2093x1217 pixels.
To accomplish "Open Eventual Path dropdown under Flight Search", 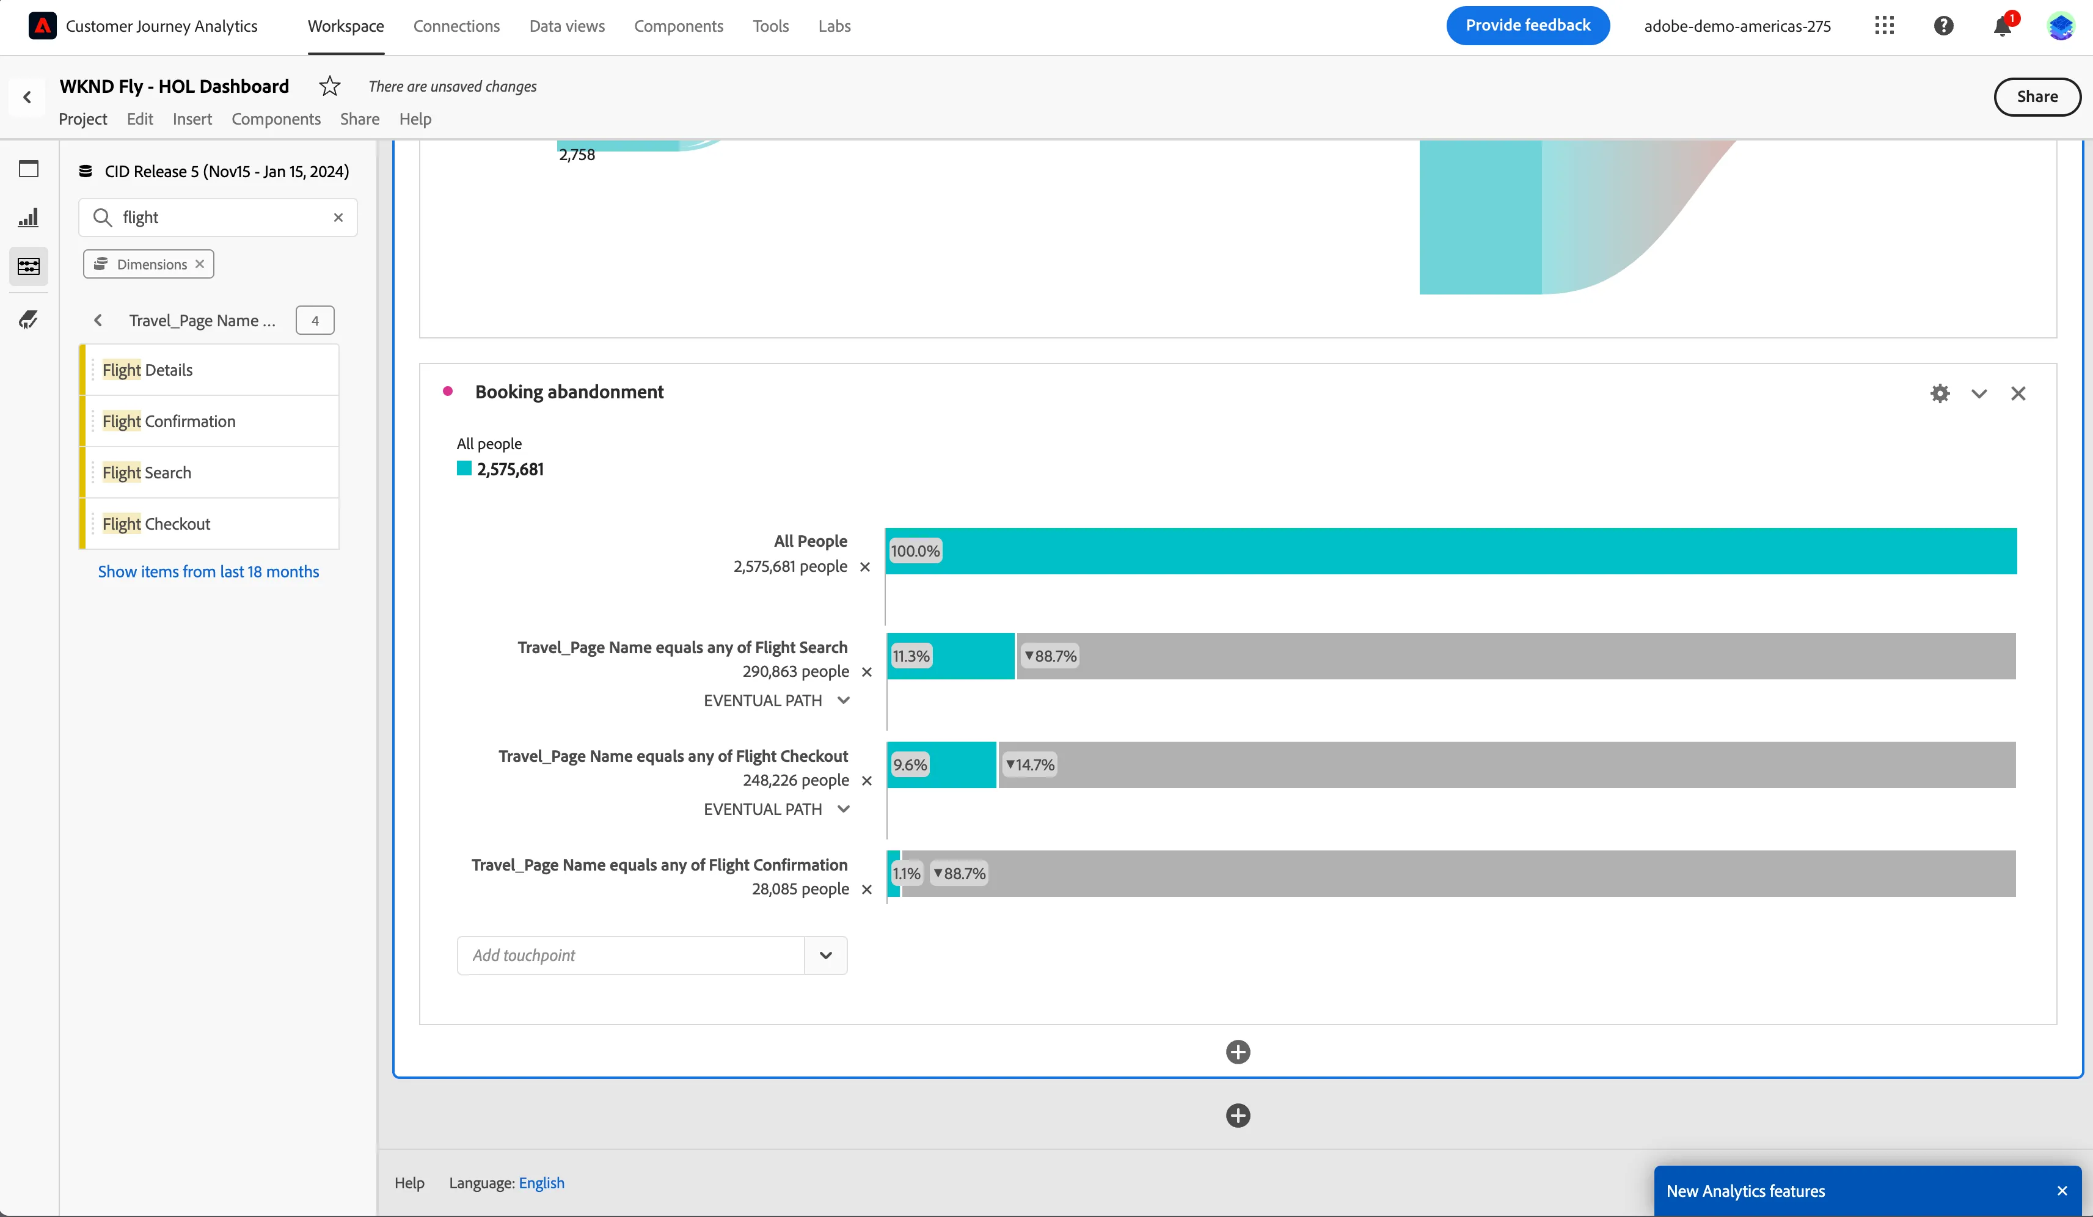I will click(x=843, y=700).
